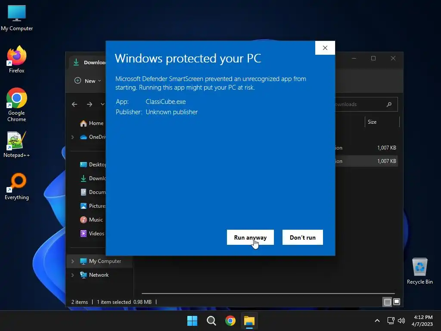Open Music folder in sidebar
Screen dimensions: 441x331
(x=91, y=219)
